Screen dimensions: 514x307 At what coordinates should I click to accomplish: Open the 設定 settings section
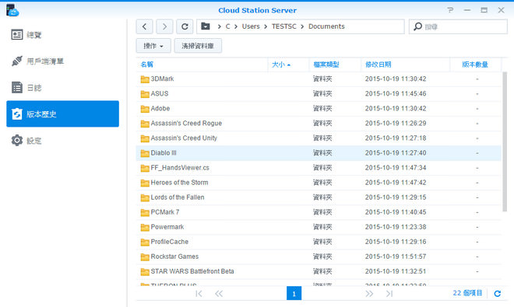62,141
